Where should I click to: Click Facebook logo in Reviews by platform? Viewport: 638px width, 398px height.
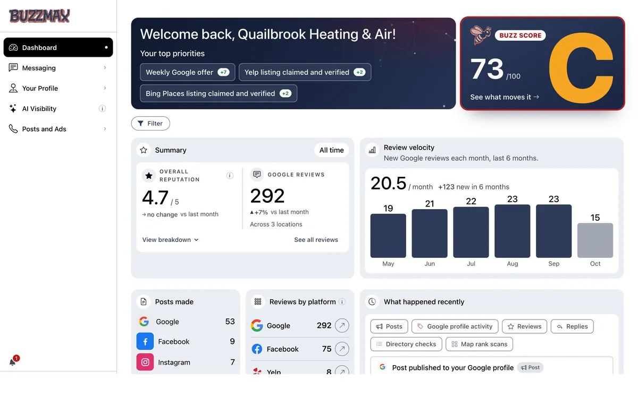(x=257, y=349)
